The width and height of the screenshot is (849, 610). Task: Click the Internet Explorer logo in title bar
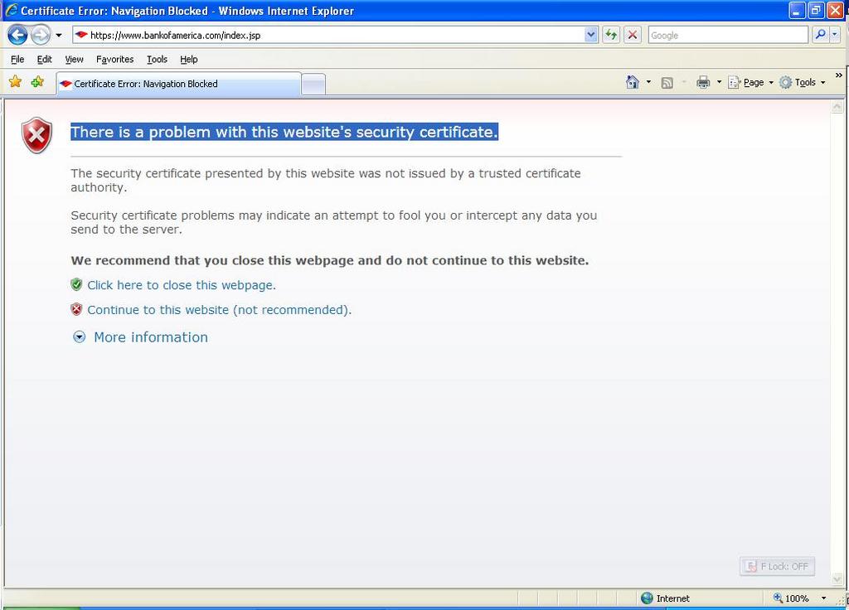[x=11, y=10]
